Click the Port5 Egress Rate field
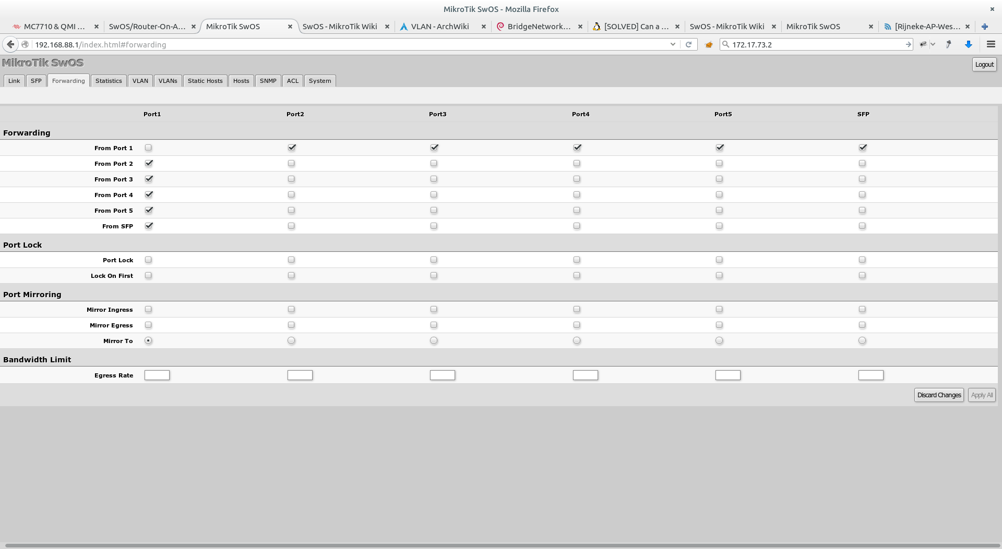 tap(727, 375)
